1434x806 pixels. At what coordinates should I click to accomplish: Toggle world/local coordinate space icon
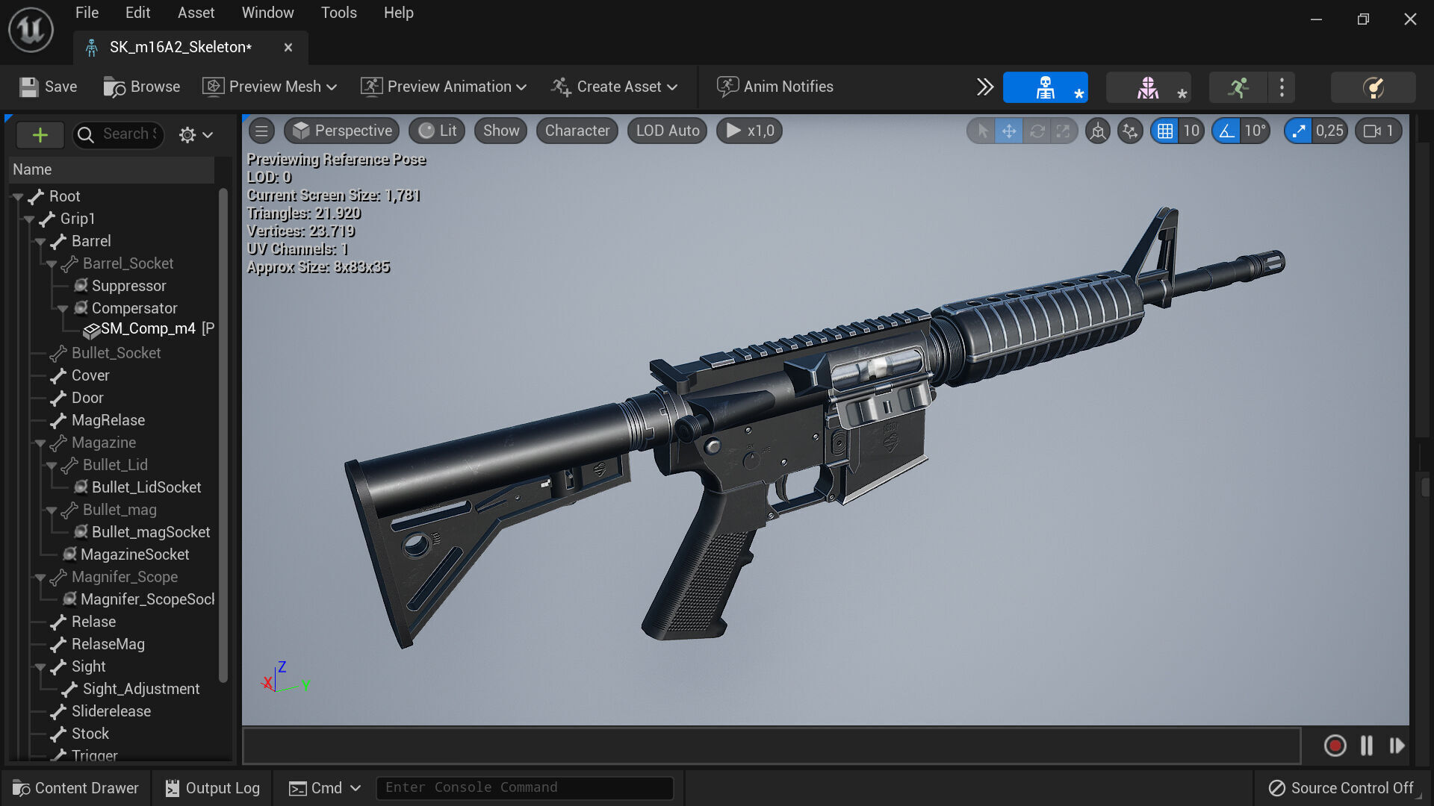point(1098,131)
